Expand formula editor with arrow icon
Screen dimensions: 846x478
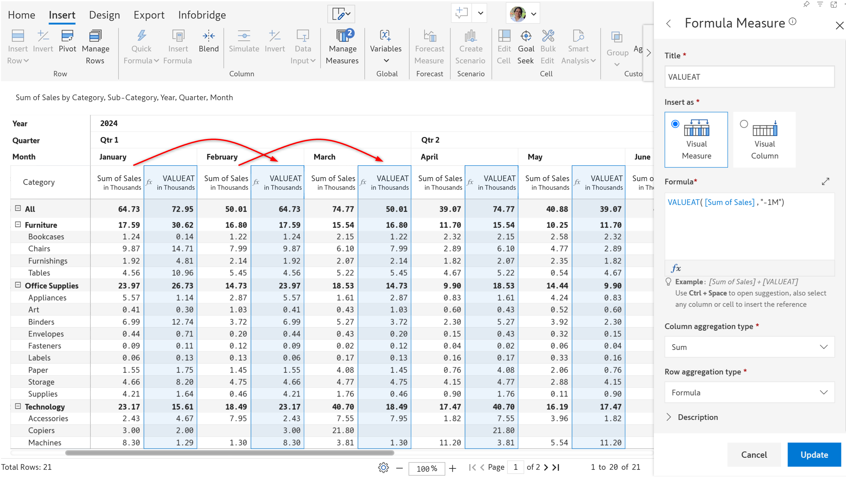click(825, 181)
